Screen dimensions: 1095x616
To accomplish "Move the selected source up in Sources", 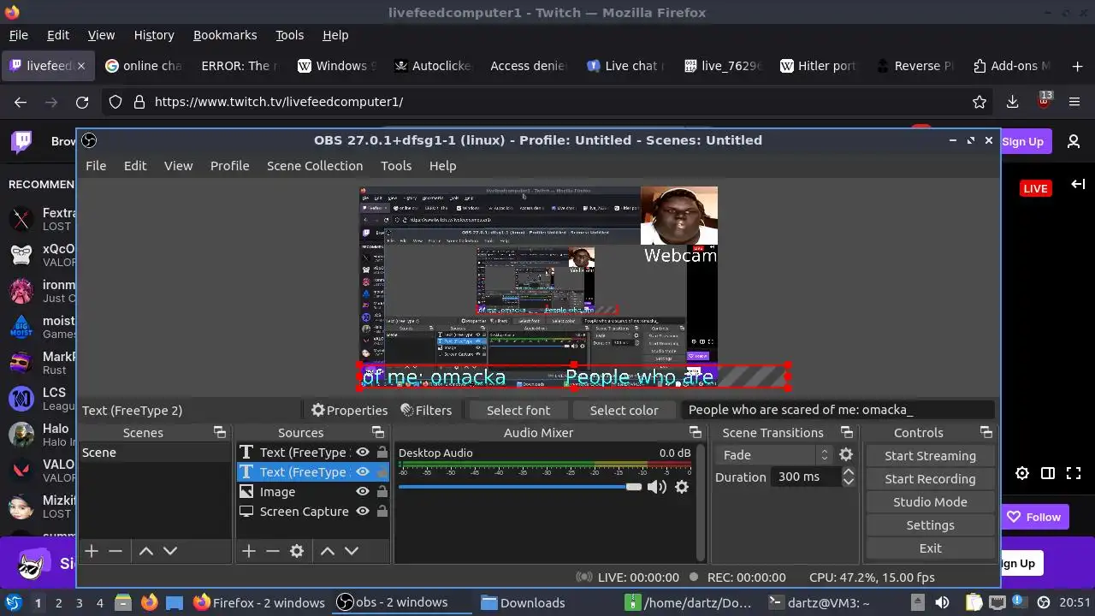I will (328, 551).
